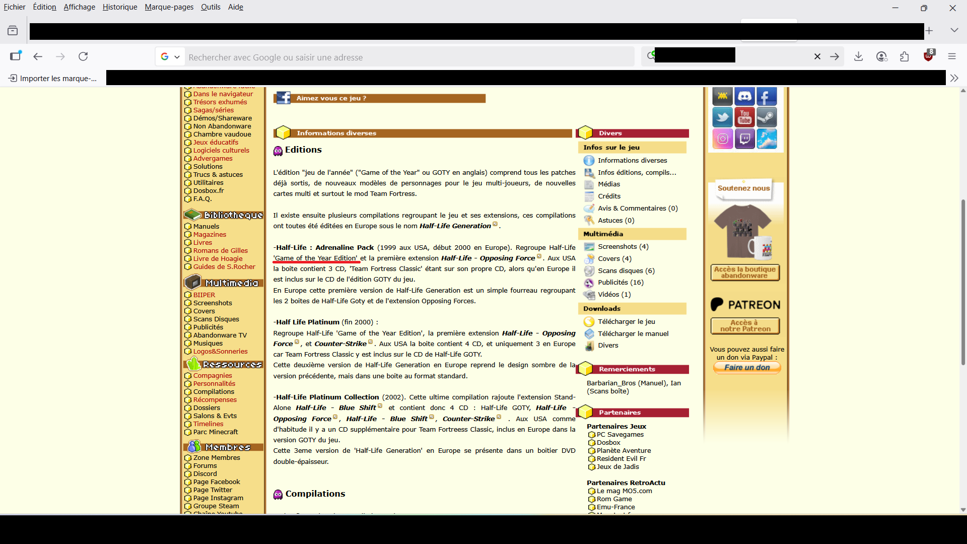The image size is (967, 544).
Task: Focus the Google address search field
Action: point(410,57)
